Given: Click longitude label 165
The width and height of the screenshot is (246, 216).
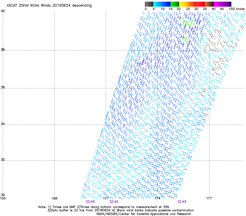Looking at the screenshot, I should click(x=3, y=198).
